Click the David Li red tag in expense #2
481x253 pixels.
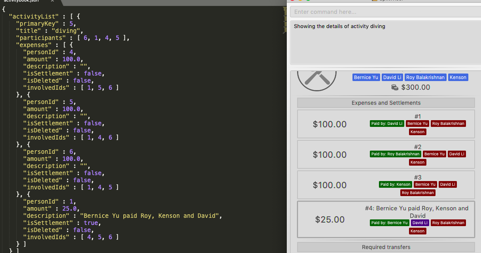[x=456, y=154]
